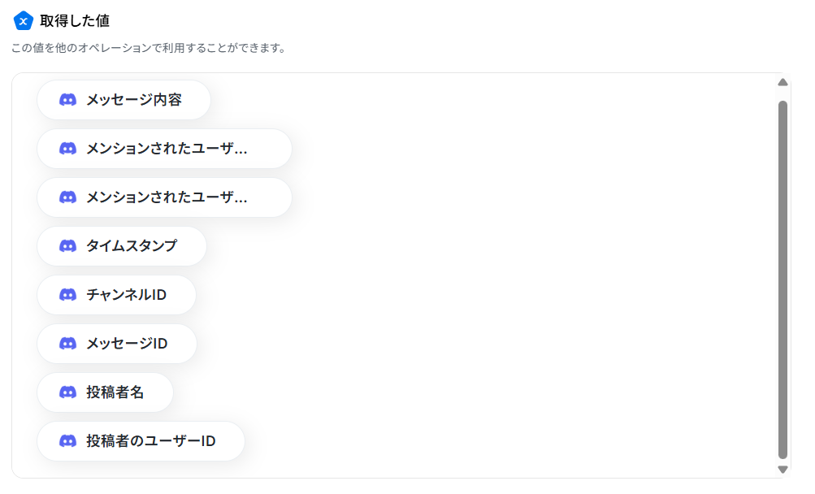Click the Discord icon beside メッセージ内容

click(67, 100)
